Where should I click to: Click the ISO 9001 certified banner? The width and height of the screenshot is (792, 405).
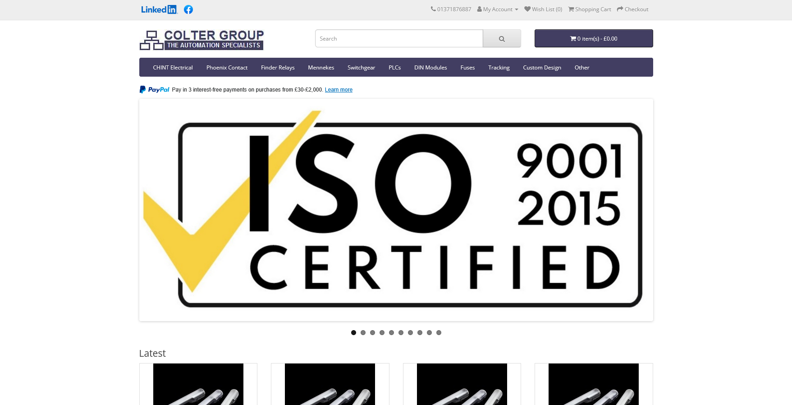[396, 210]
